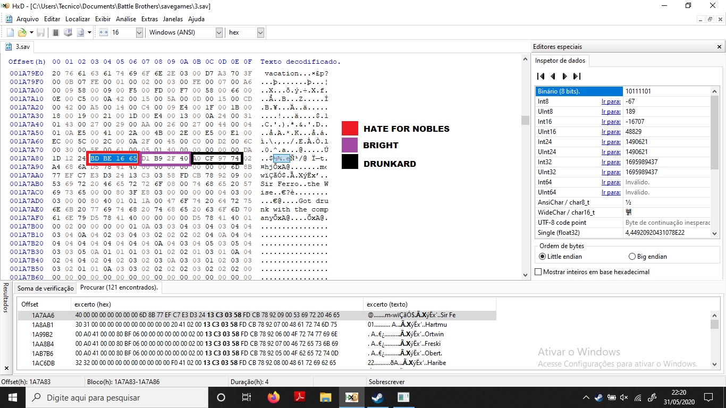Show hidden system tray icons
Viewport: 726px width, 408px height.
pos(586,397)
